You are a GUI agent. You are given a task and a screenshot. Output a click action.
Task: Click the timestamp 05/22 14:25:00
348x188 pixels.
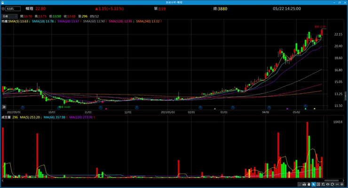[x=287, y=8]
